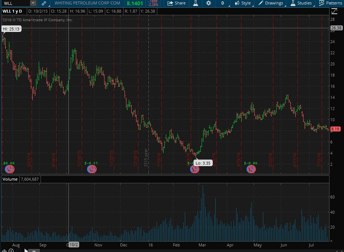Open chart settings gear icon

[x=209, y=3]
